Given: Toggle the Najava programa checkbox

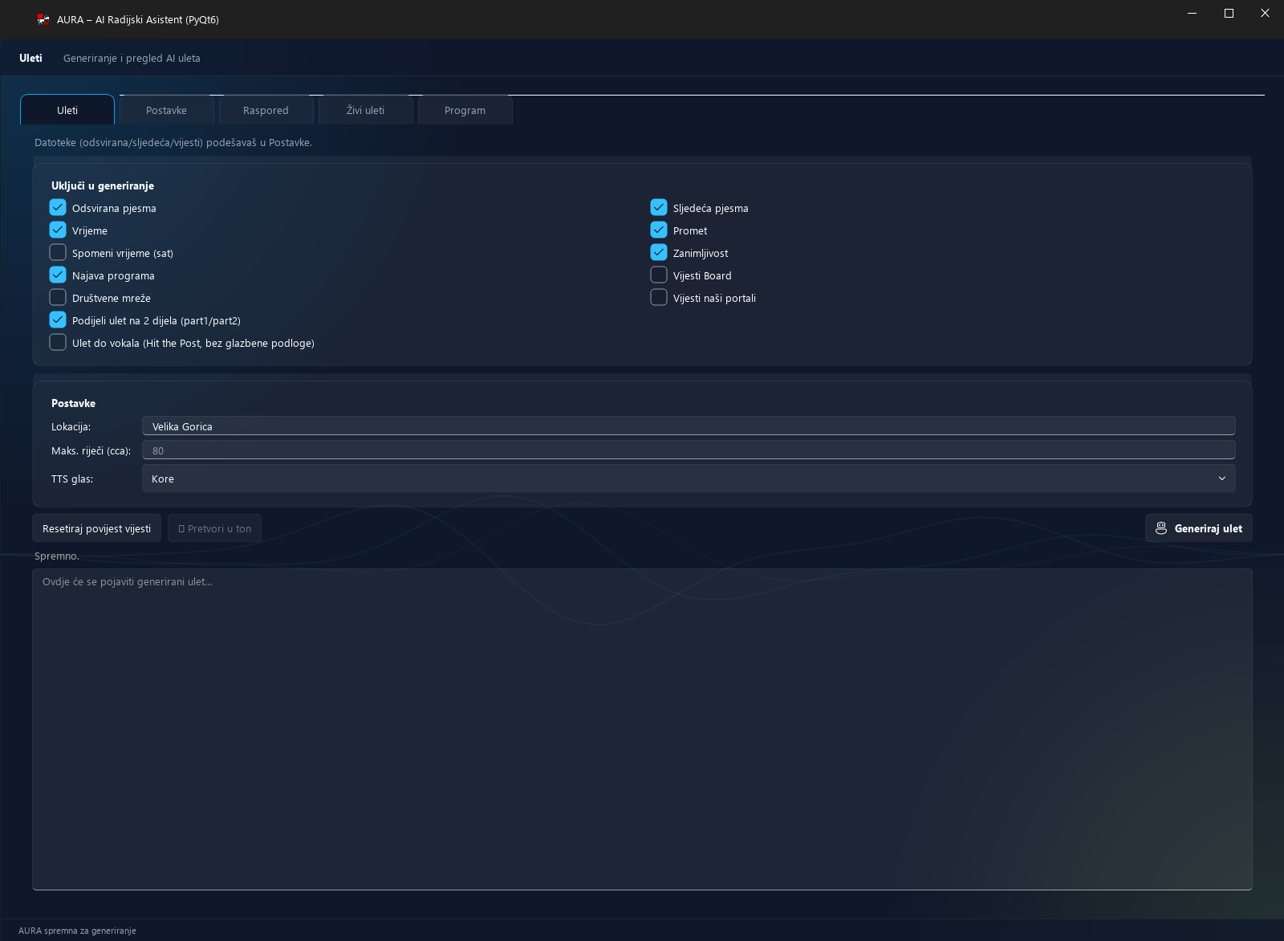Looking at the screenshot, I should [58, 275].
